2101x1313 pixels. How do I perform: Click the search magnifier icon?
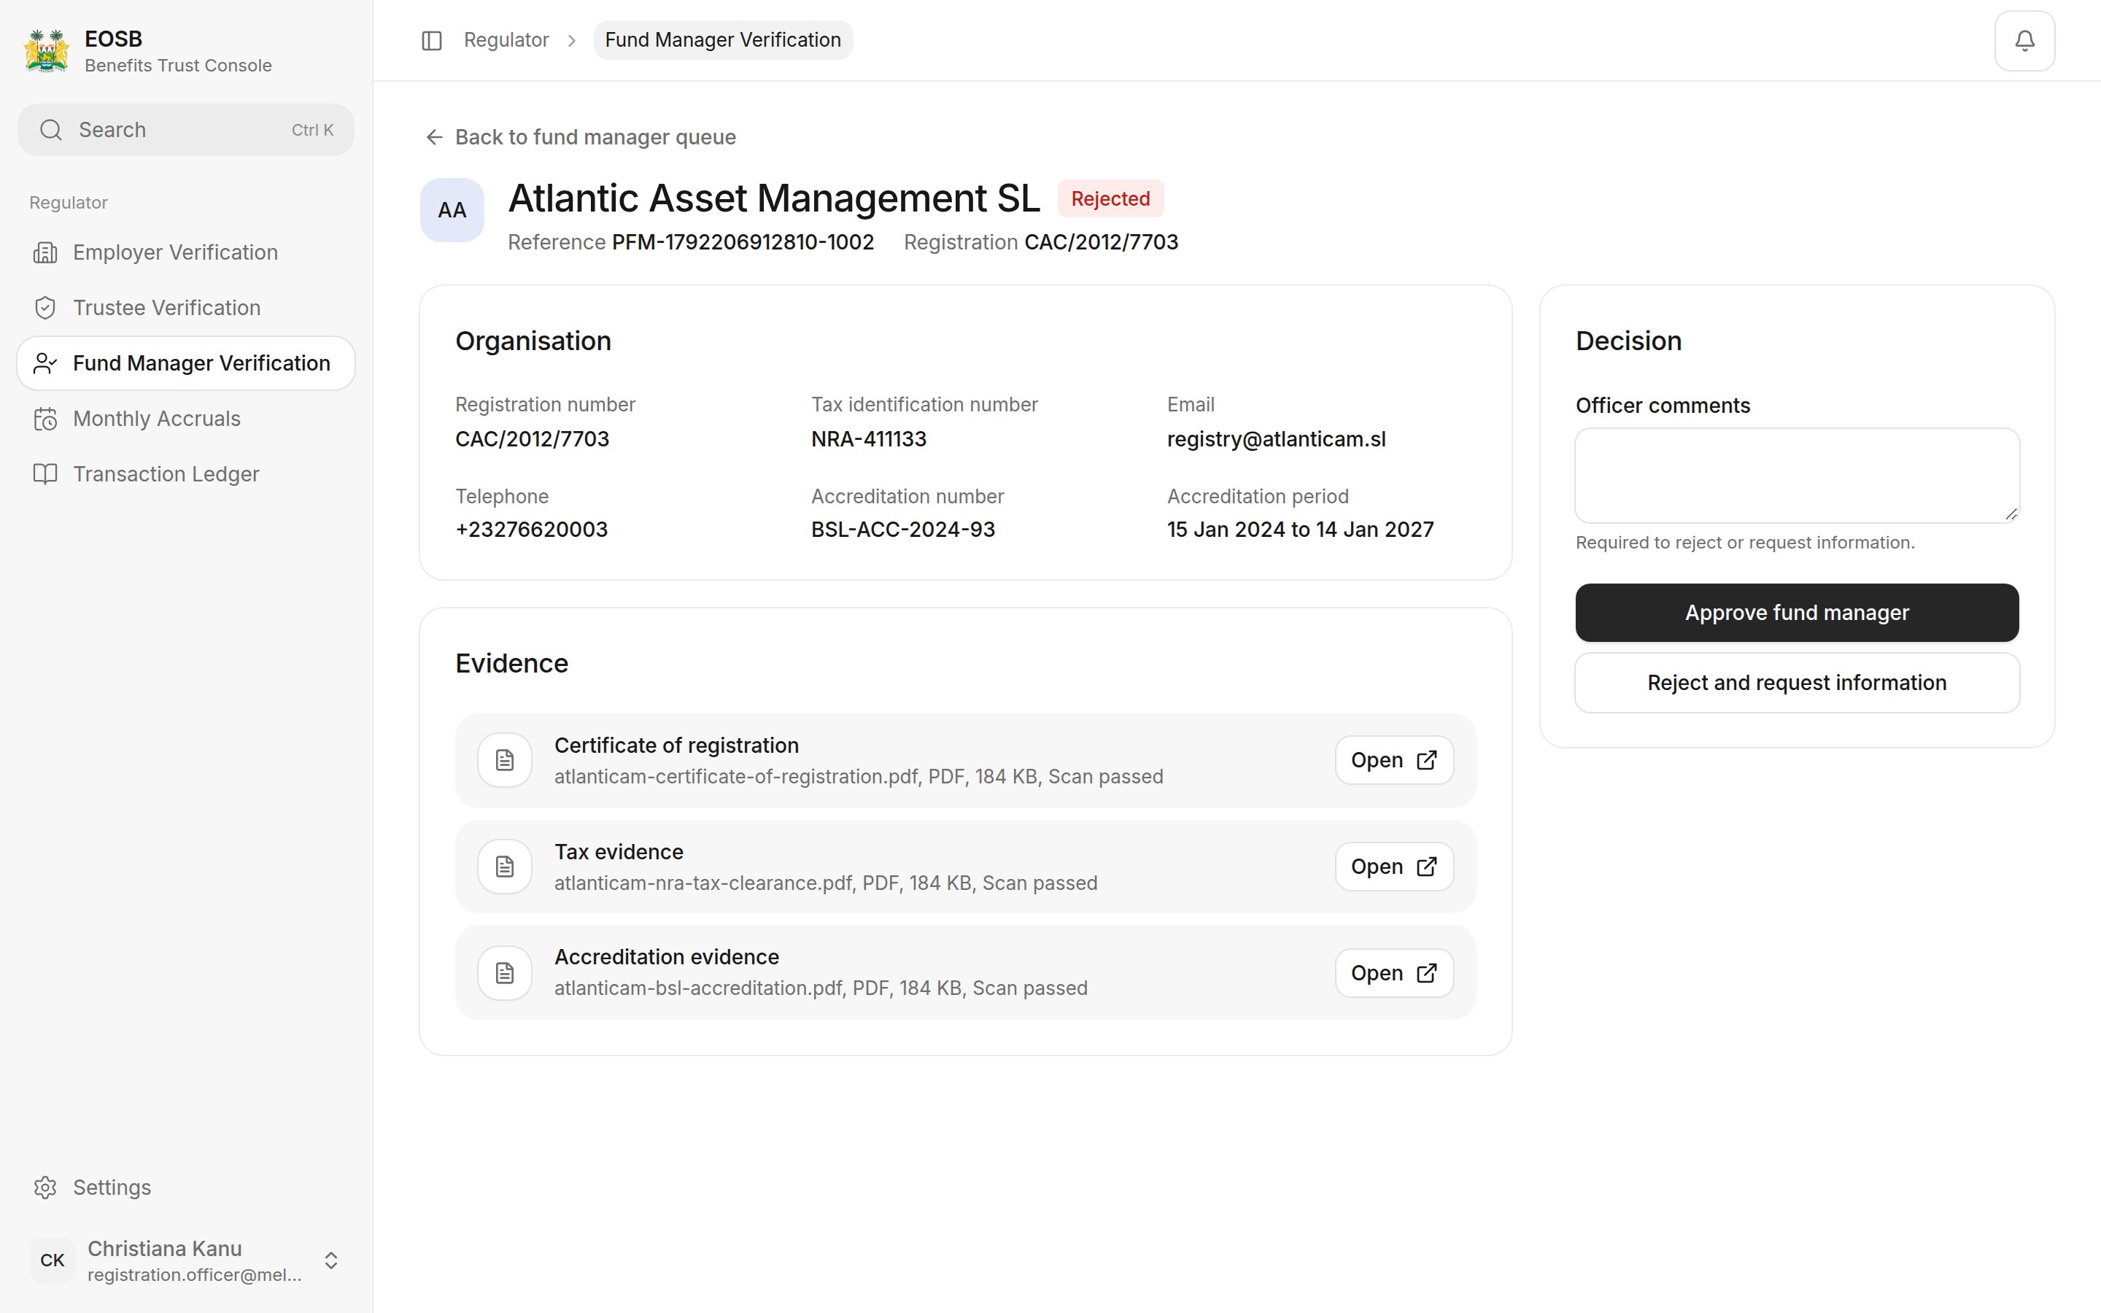click(51, 131)
